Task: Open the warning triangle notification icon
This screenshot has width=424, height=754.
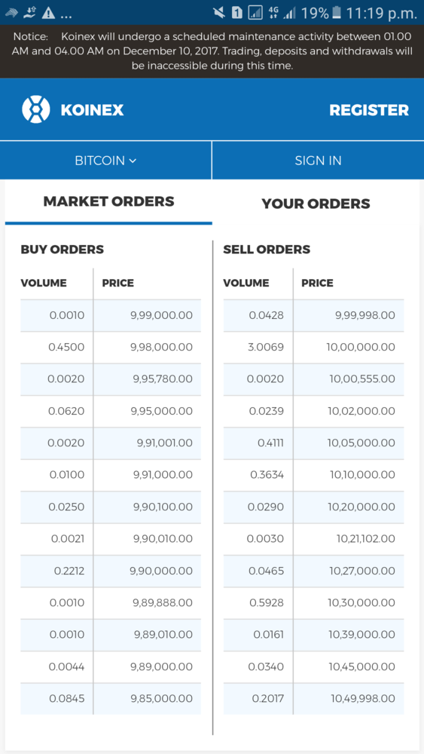Action: pos(48,13)
